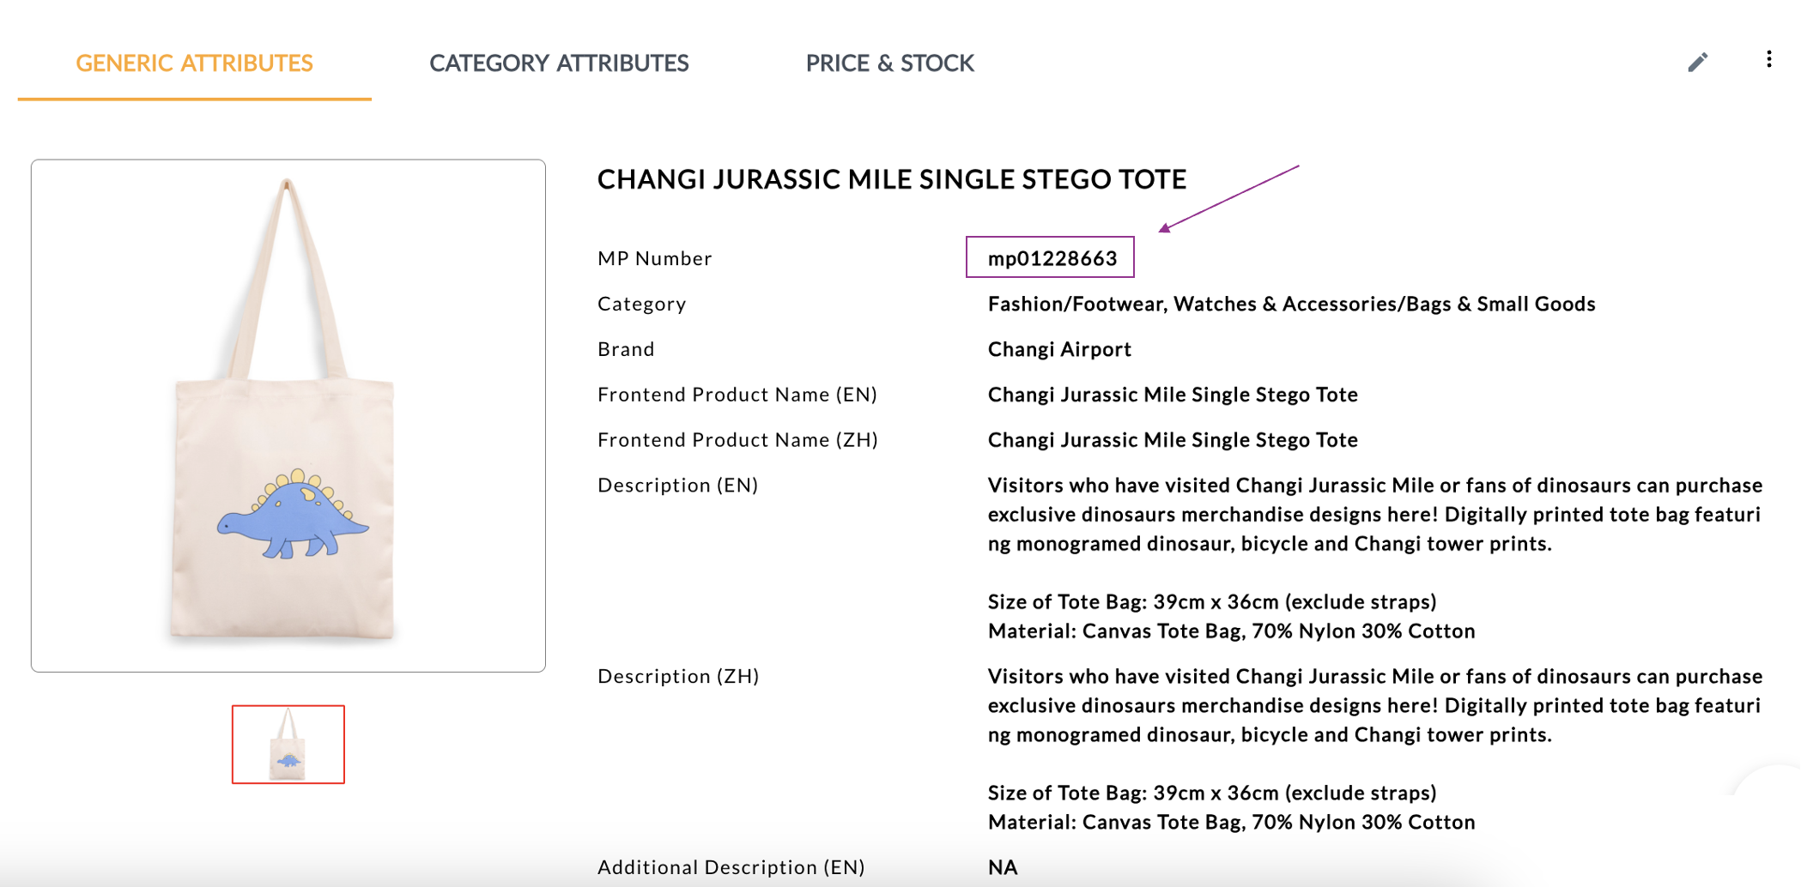
Task: Click the large tote bag product image
Action: click(x=288, y=415)
